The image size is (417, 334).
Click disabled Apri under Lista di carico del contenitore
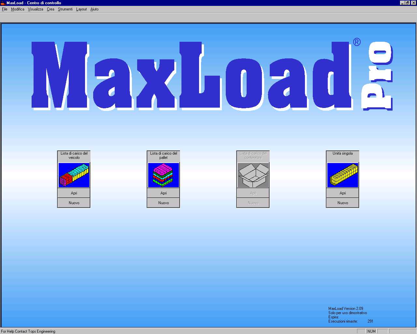[253, 193]
